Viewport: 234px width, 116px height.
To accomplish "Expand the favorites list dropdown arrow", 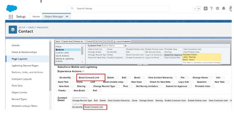I will click(x=199, y=8).
